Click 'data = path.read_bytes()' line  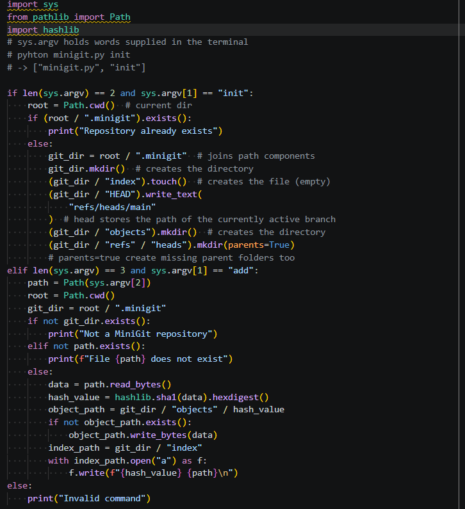pos(110,385)
